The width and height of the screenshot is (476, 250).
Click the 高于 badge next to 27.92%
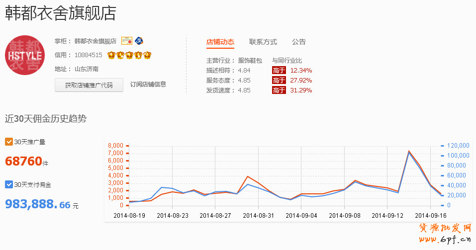279,81
